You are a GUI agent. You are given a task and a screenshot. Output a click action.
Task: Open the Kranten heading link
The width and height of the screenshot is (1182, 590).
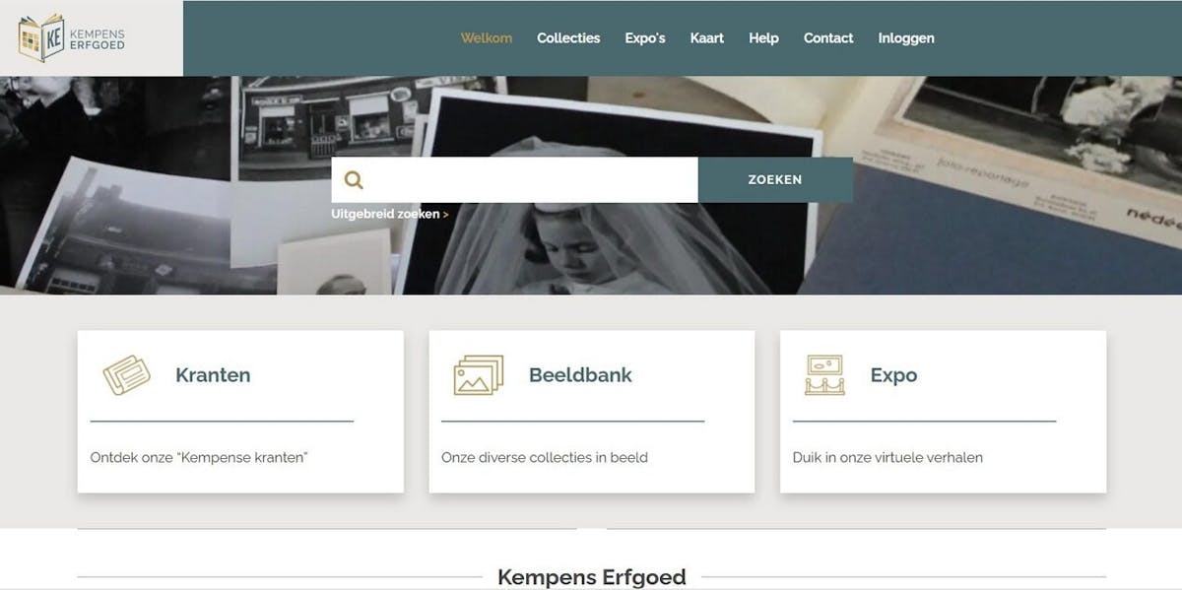[213, 375]
